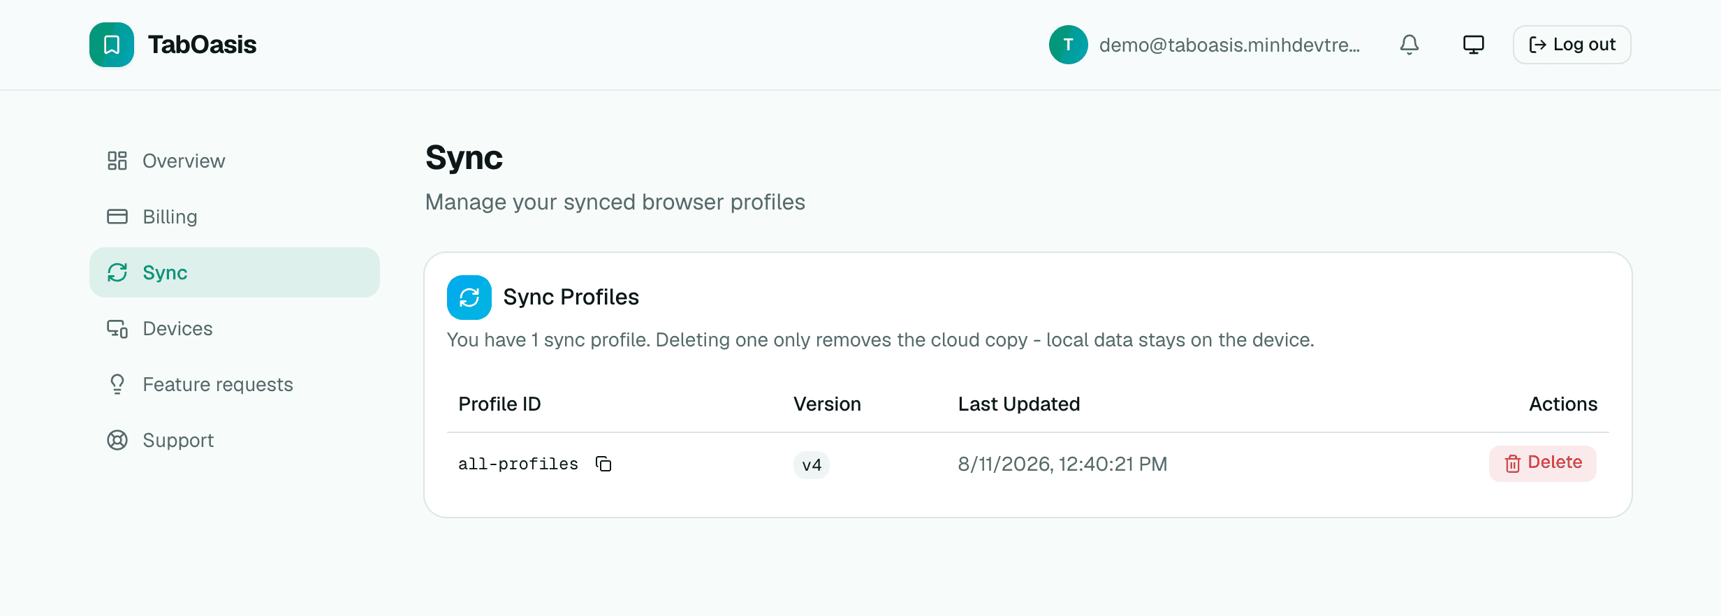Click the Last Updated column header
Image resolution: width=1721 pixels, height=616 pixels.
(x=1019, y=404)
